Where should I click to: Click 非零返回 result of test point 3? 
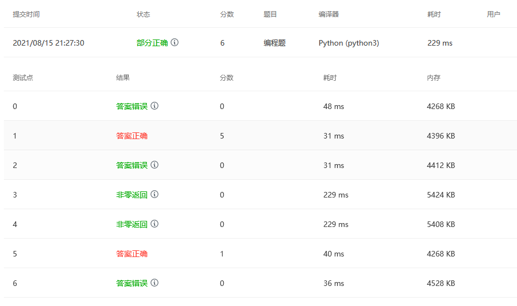click(x=132, y=195)
